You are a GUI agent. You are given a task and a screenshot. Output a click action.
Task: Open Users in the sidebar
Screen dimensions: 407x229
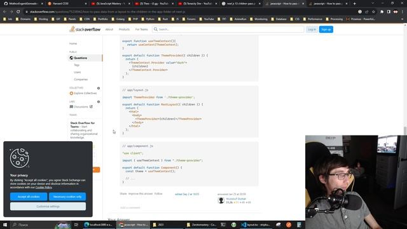77,72
